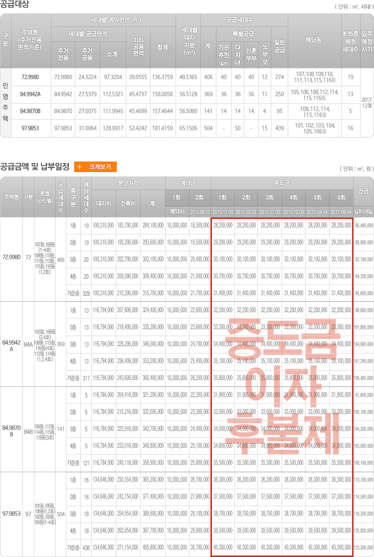Click the 중도금 column group header
This screenshot has height=557, width=374.
(x=282, y=183)
